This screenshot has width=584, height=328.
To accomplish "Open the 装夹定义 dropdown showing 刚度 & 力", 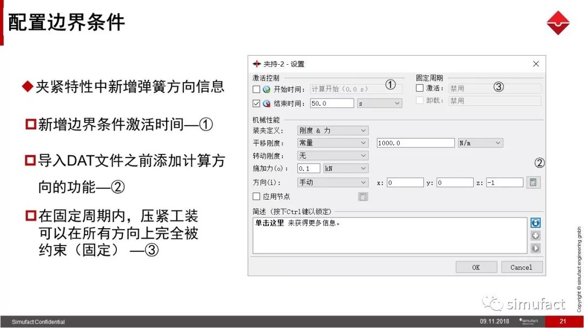I will point(333,131).
